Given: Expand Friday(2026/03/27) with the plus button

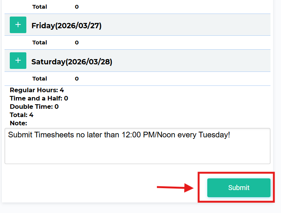Looking at the screenshot, I should [x=18, y=25].
